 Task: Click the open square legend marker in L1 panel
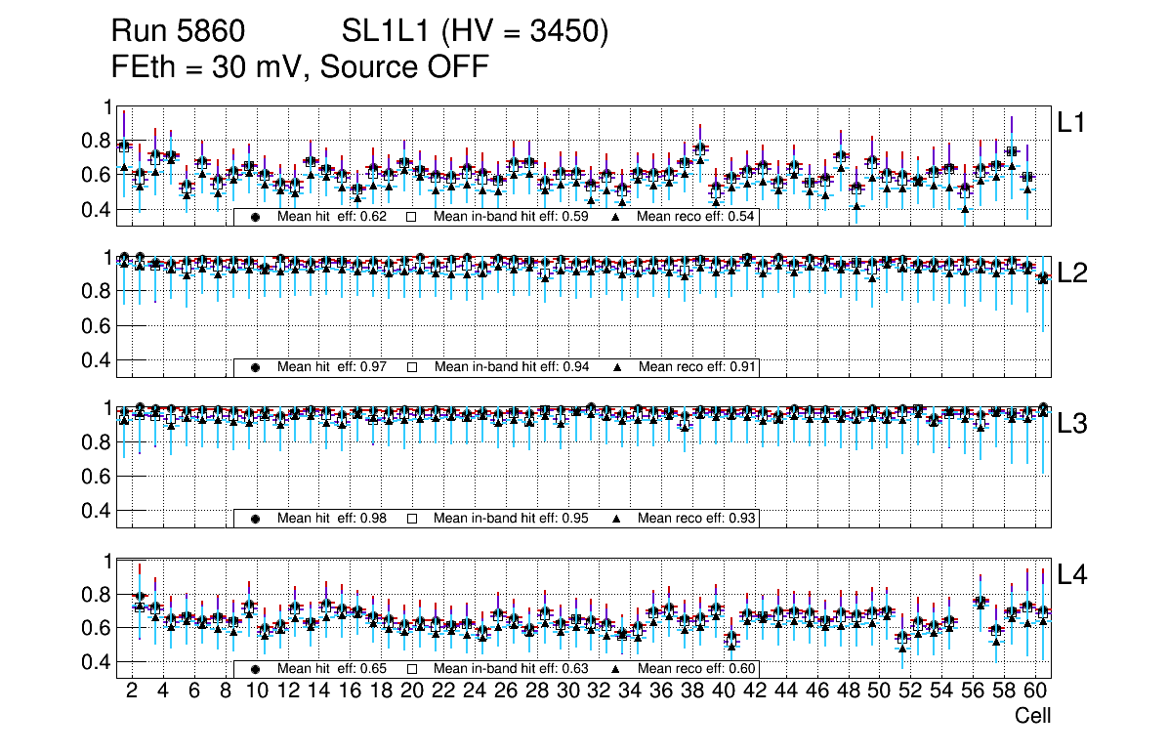tap(412, 217)
